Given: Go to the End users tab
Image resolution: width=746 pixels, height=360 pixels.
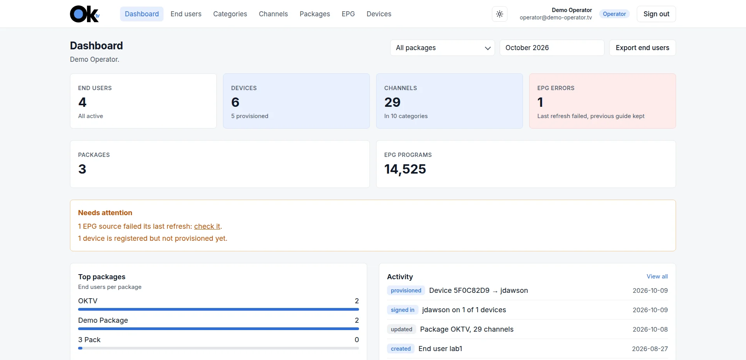Looking at the screenshot, I should 186,14.
